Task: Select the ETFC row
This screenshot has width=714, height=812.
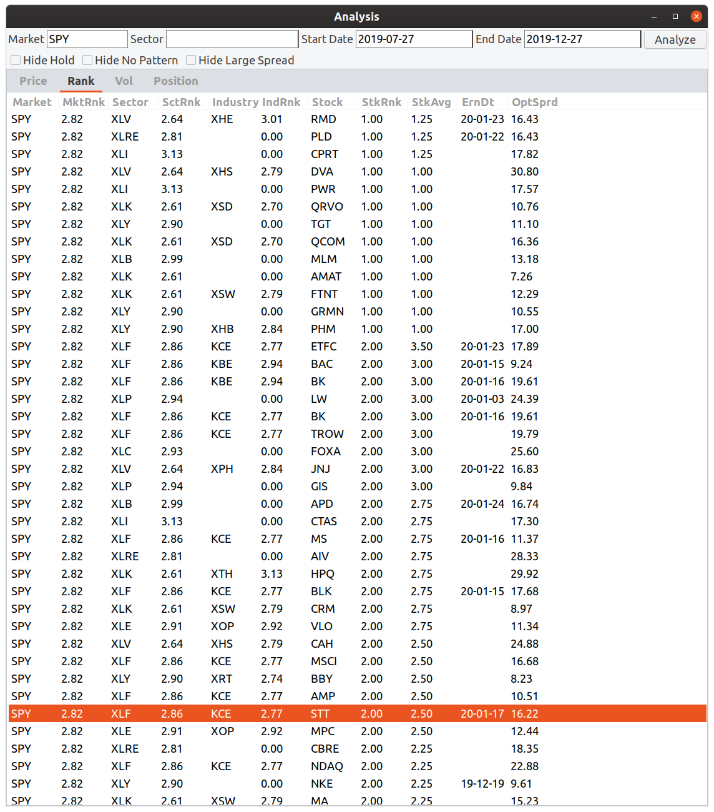Action: [358, 347]
